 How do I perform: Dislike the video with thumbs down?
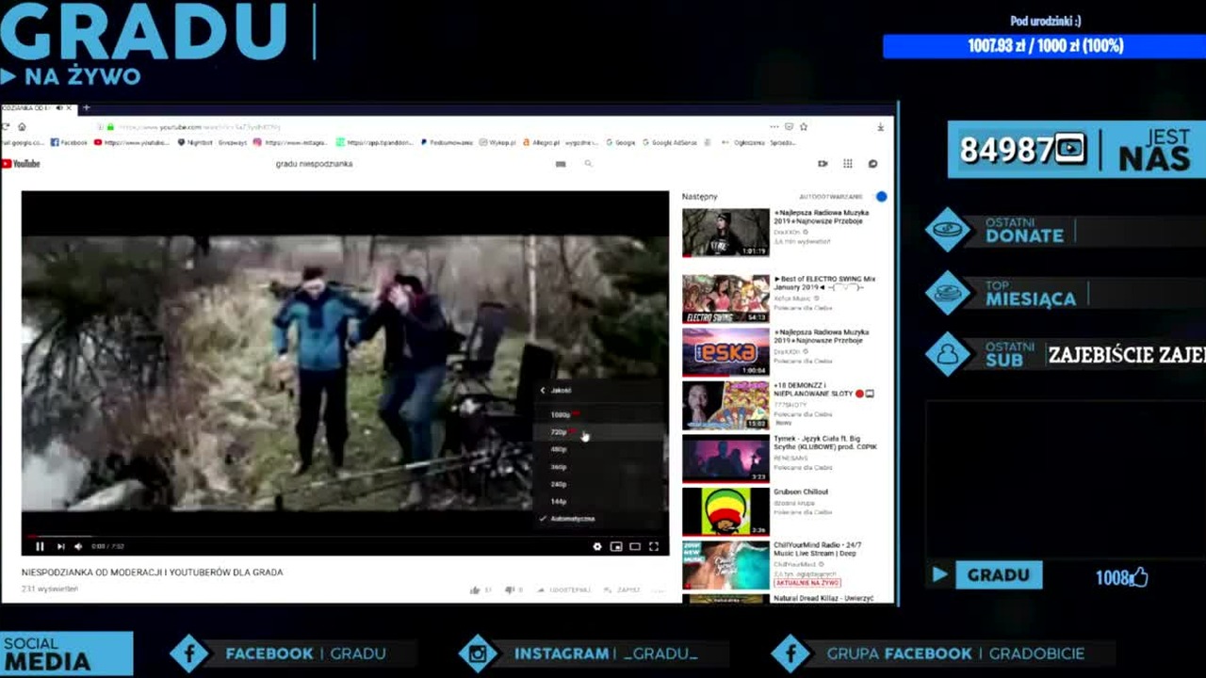[x=510, y=590]
